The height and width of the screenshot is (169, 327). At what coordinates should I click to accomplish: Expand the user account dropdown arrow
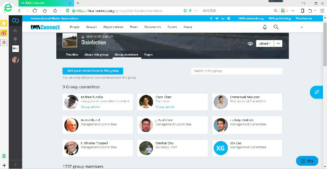point(302,28)
